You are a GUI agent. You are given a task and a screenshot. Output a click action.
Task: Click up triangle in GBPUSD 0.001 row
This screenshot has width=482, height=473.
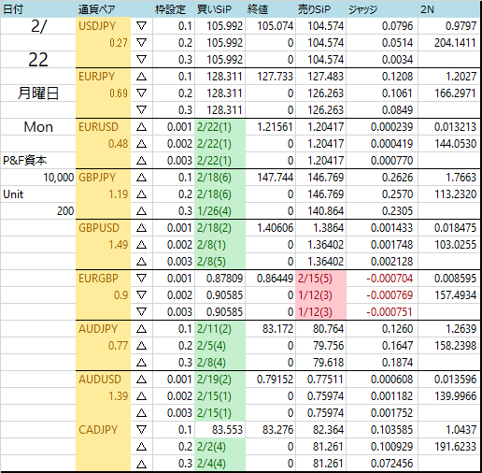[x=141, y=228]
